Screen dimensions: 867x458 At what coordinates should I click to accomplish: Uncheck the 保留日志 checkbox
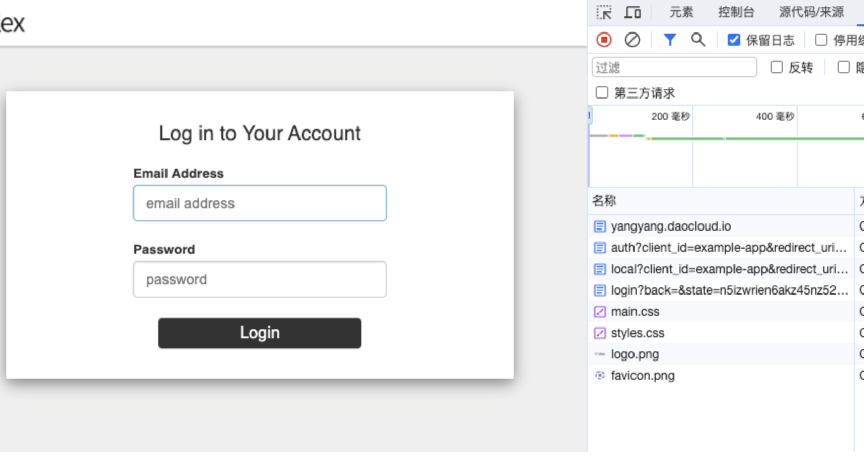coord(733,40)
